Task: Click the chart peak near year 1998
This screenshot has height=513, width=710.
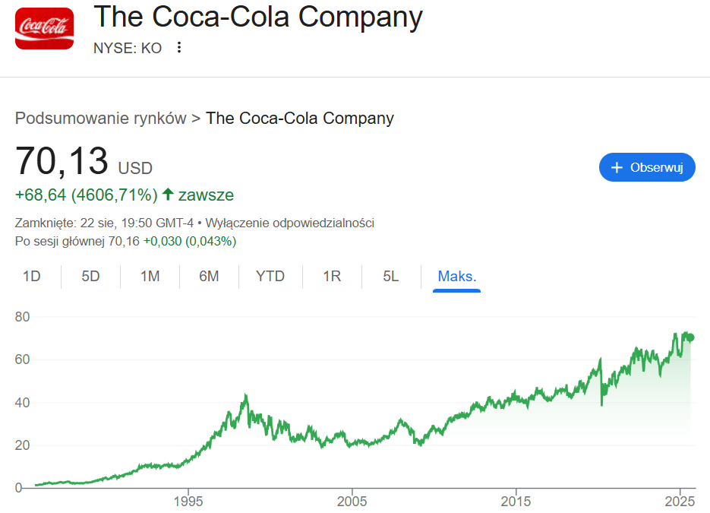Action: [246, 396]
